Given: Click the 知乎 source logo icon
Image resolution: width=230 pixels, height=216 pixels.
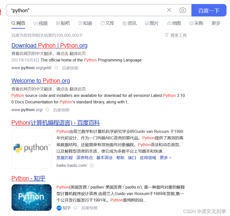Looking at the screenshot, I should coord(59,208).
